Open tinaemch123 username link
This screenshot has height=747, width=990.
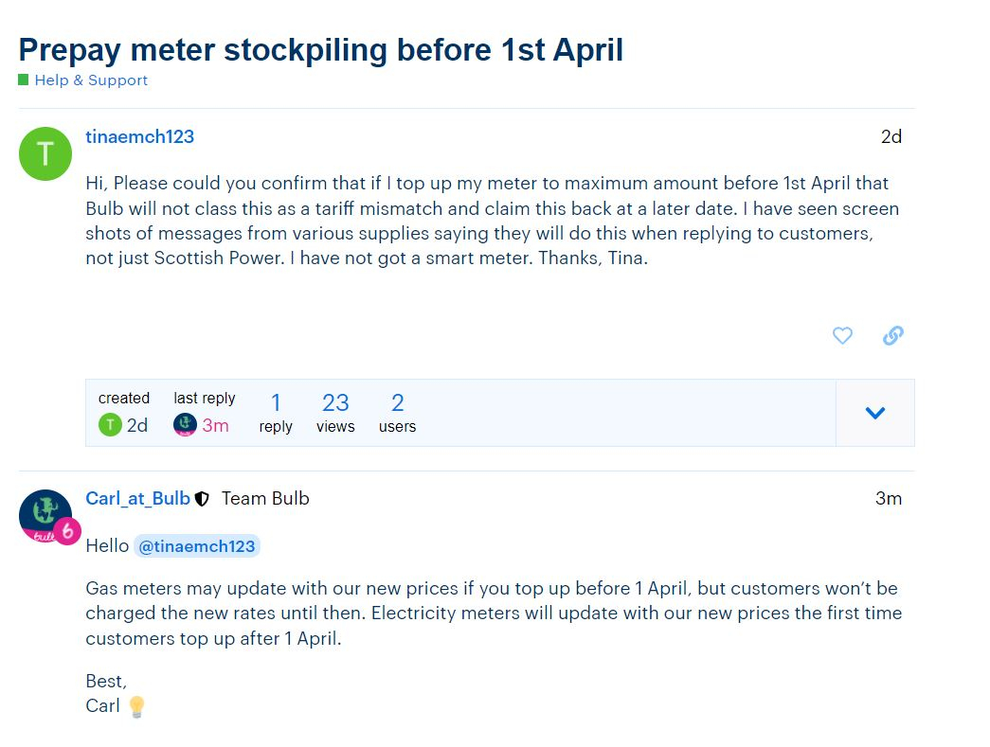tap(139, 137)
